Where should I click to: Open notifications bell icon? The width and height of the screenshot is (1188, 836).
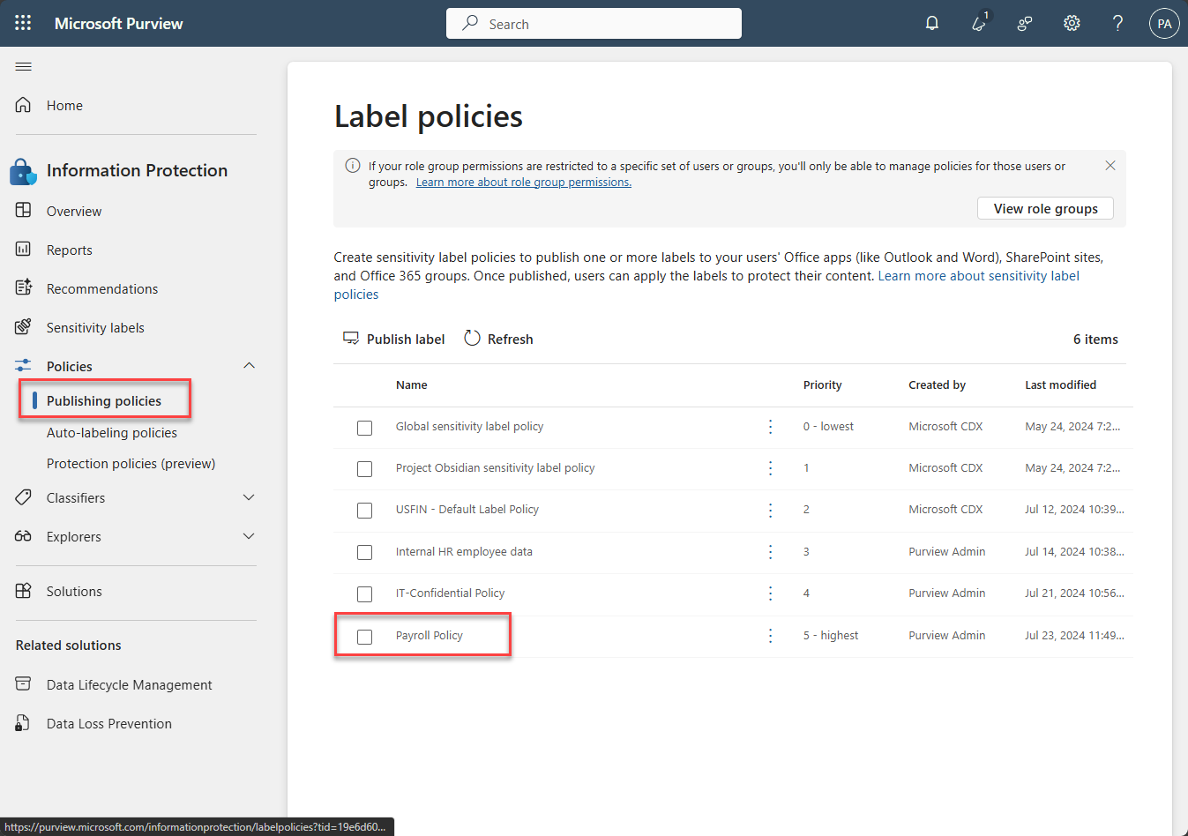(x=932, y=23)
